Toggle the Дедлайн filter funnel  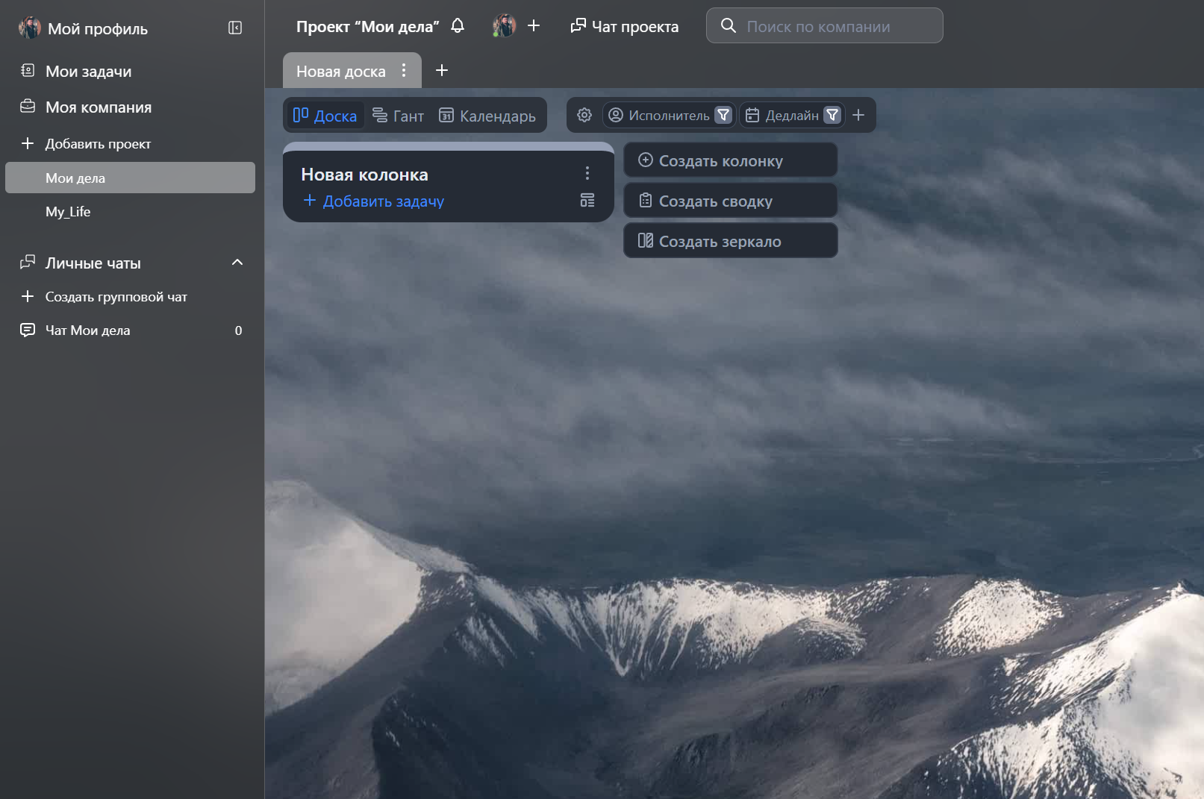(832, 115)
